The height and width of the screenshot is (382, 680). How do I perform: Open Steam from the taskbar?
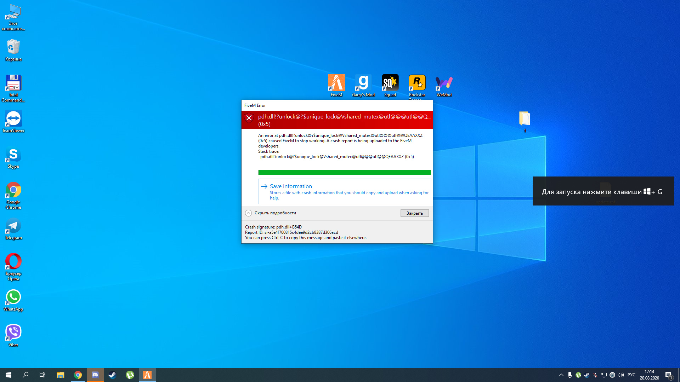point(112,375)
